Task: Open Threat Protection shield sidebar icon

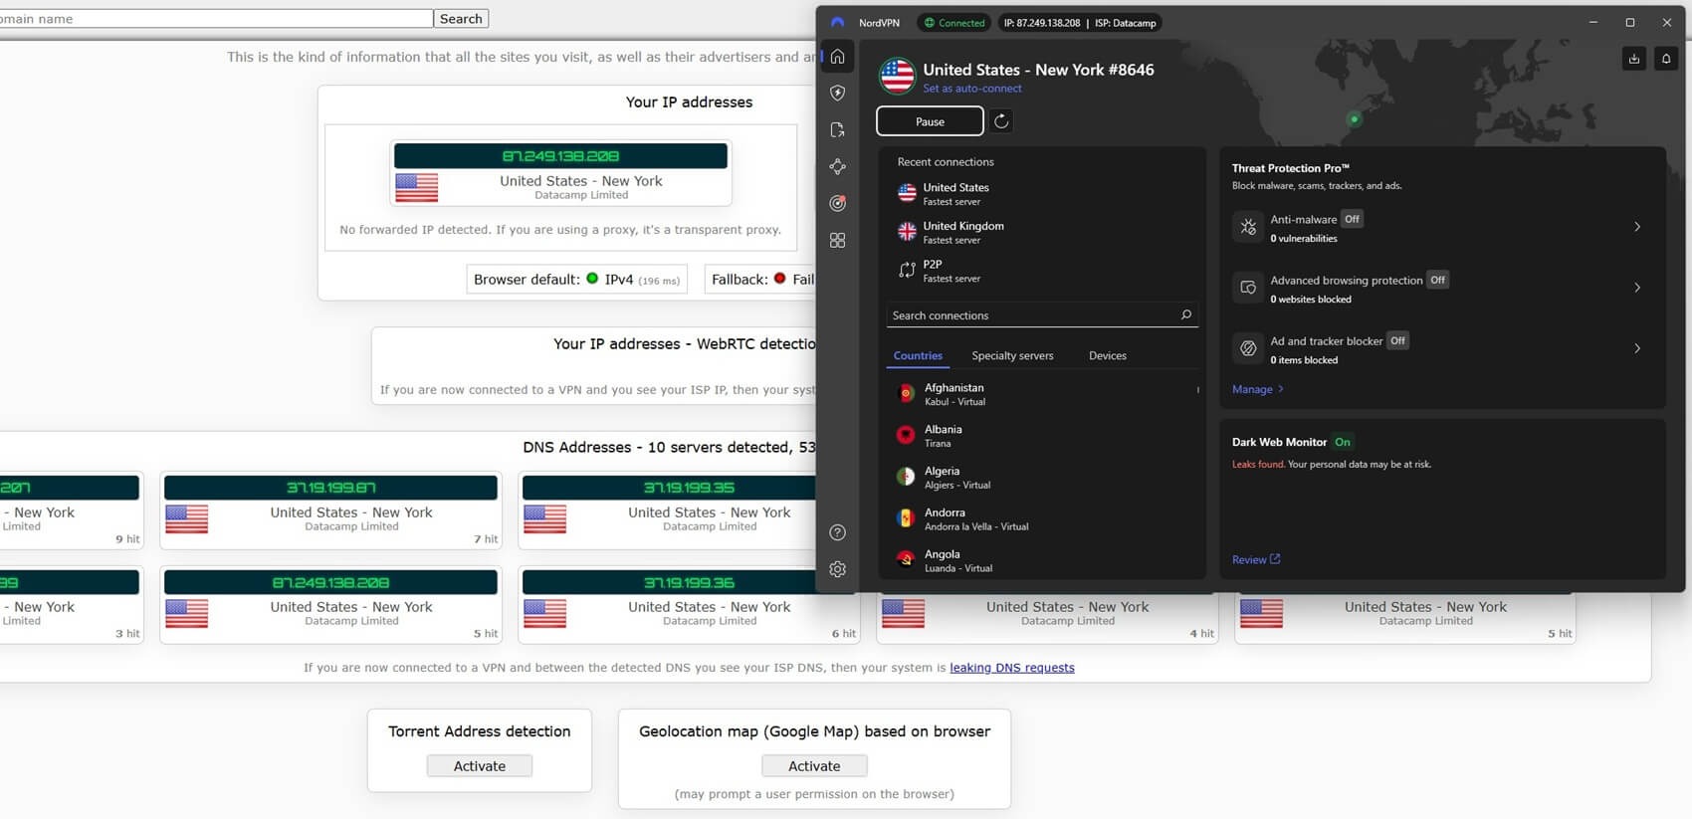Action: 837,93
